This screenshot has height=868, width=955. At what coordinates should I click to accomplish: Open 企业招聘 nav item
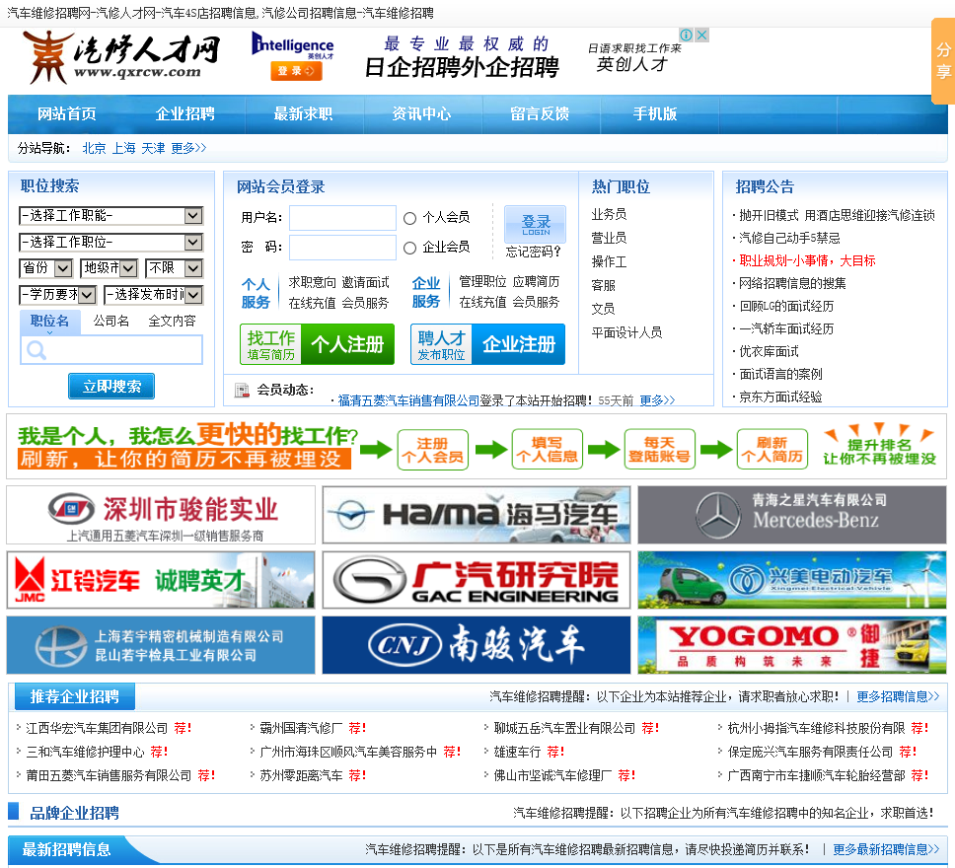[x=185, y=113]
